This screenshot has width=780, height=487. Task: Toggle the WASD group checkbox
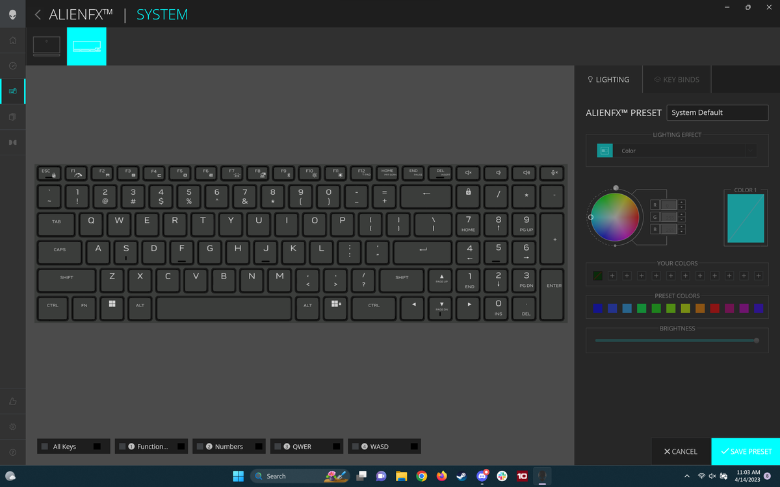click(x=355, y=447)
